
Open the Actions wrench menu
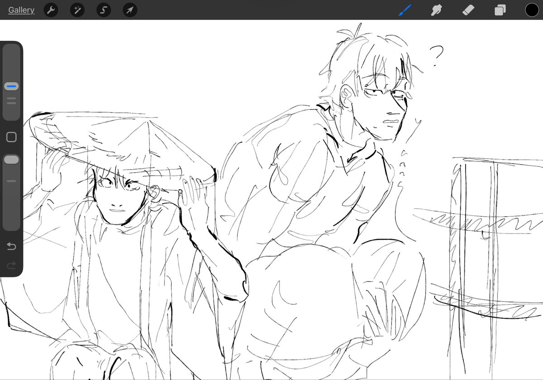pos(51,10)
